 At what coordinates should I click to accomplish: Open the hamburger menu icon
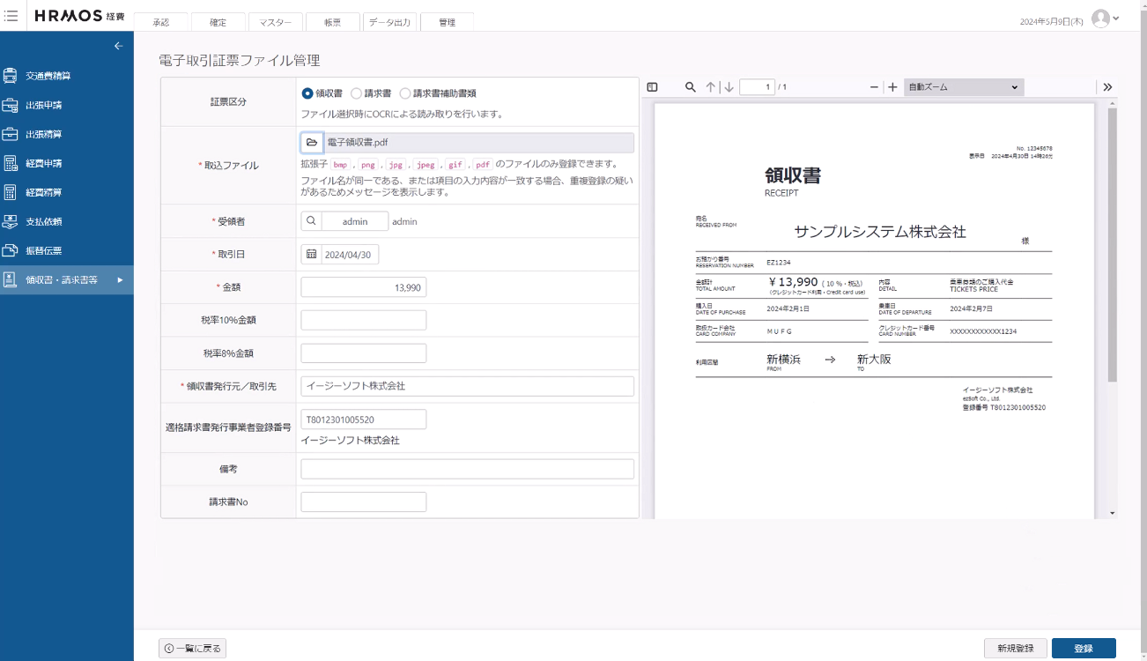click(11, 16)
